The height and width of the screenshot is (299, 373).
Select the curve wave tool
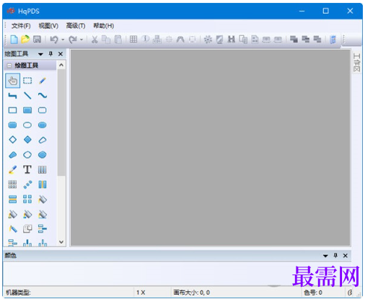coord(43,95)
